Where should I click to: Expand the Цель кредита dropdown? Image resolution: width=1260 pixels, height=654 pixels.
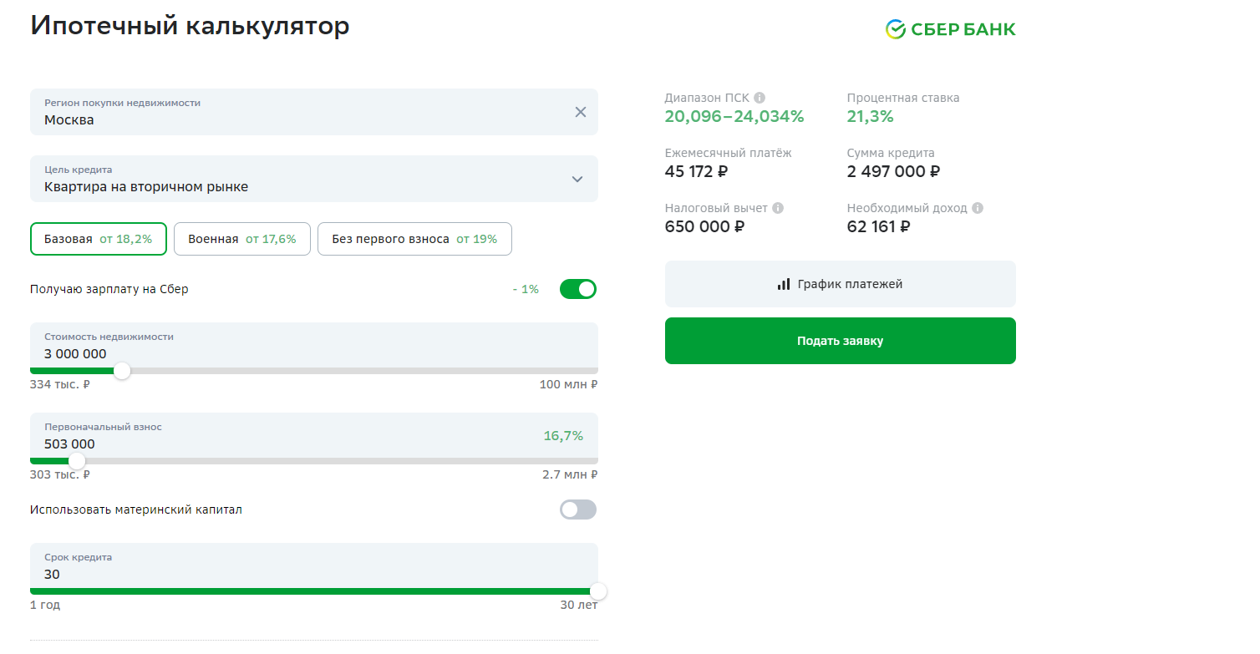point(577,179)
